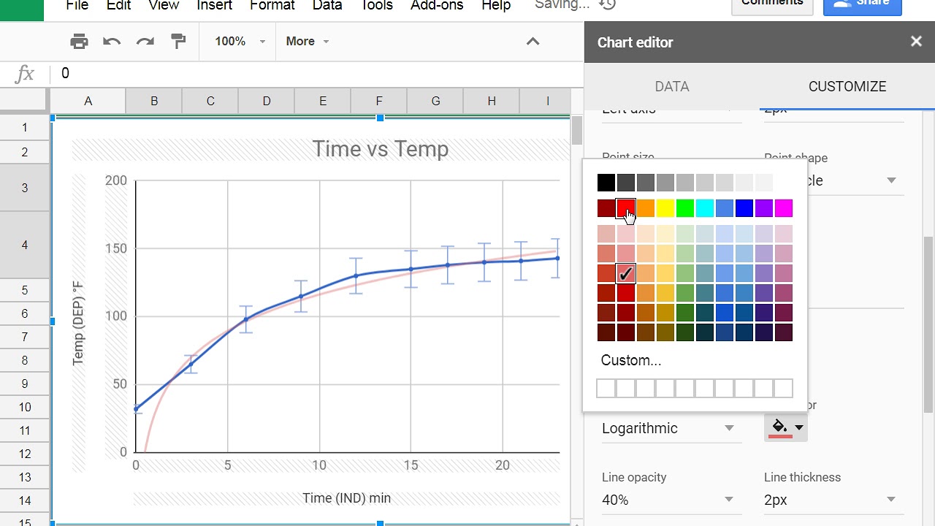Click the Print icon in toolbar
This screenshot has width=935, height=526.
coord(79,42)
